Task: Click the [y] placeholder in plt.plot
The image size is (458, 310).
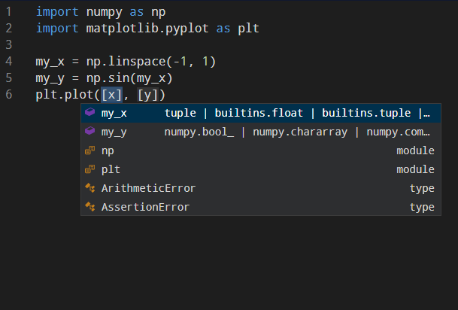Action: (x=147, y=95)
